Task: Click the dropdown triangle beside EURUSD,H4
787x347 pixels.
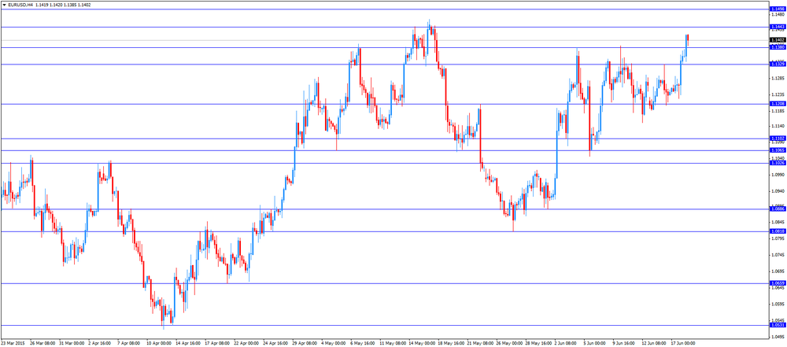Action: coord(5,5)
